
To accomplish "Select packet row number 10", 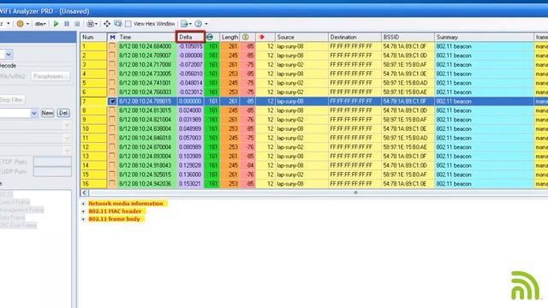I will (x=93, y=128).
